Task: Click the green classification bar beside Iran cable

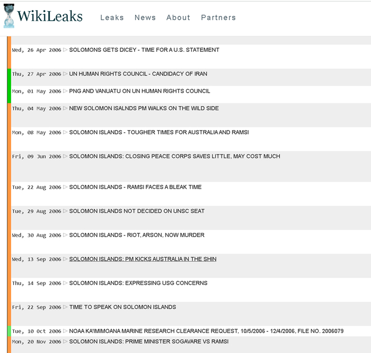Action: point(9,74)
